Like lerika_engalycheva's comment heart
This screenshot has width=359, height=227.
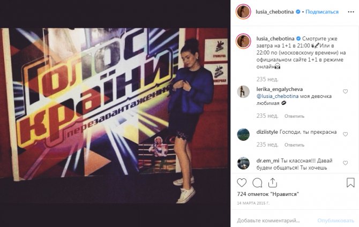pos(345,92)
